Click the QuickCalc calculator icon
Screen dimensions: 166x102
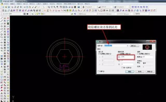[x=75, y=7]
